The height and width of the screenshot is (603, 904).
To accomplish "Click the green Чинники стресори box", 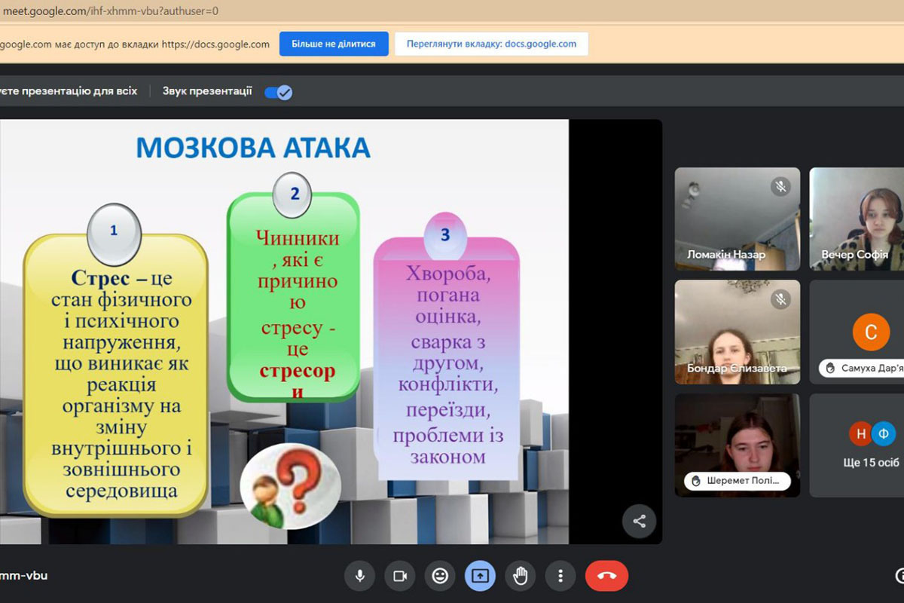I will [x=294, y=298].
